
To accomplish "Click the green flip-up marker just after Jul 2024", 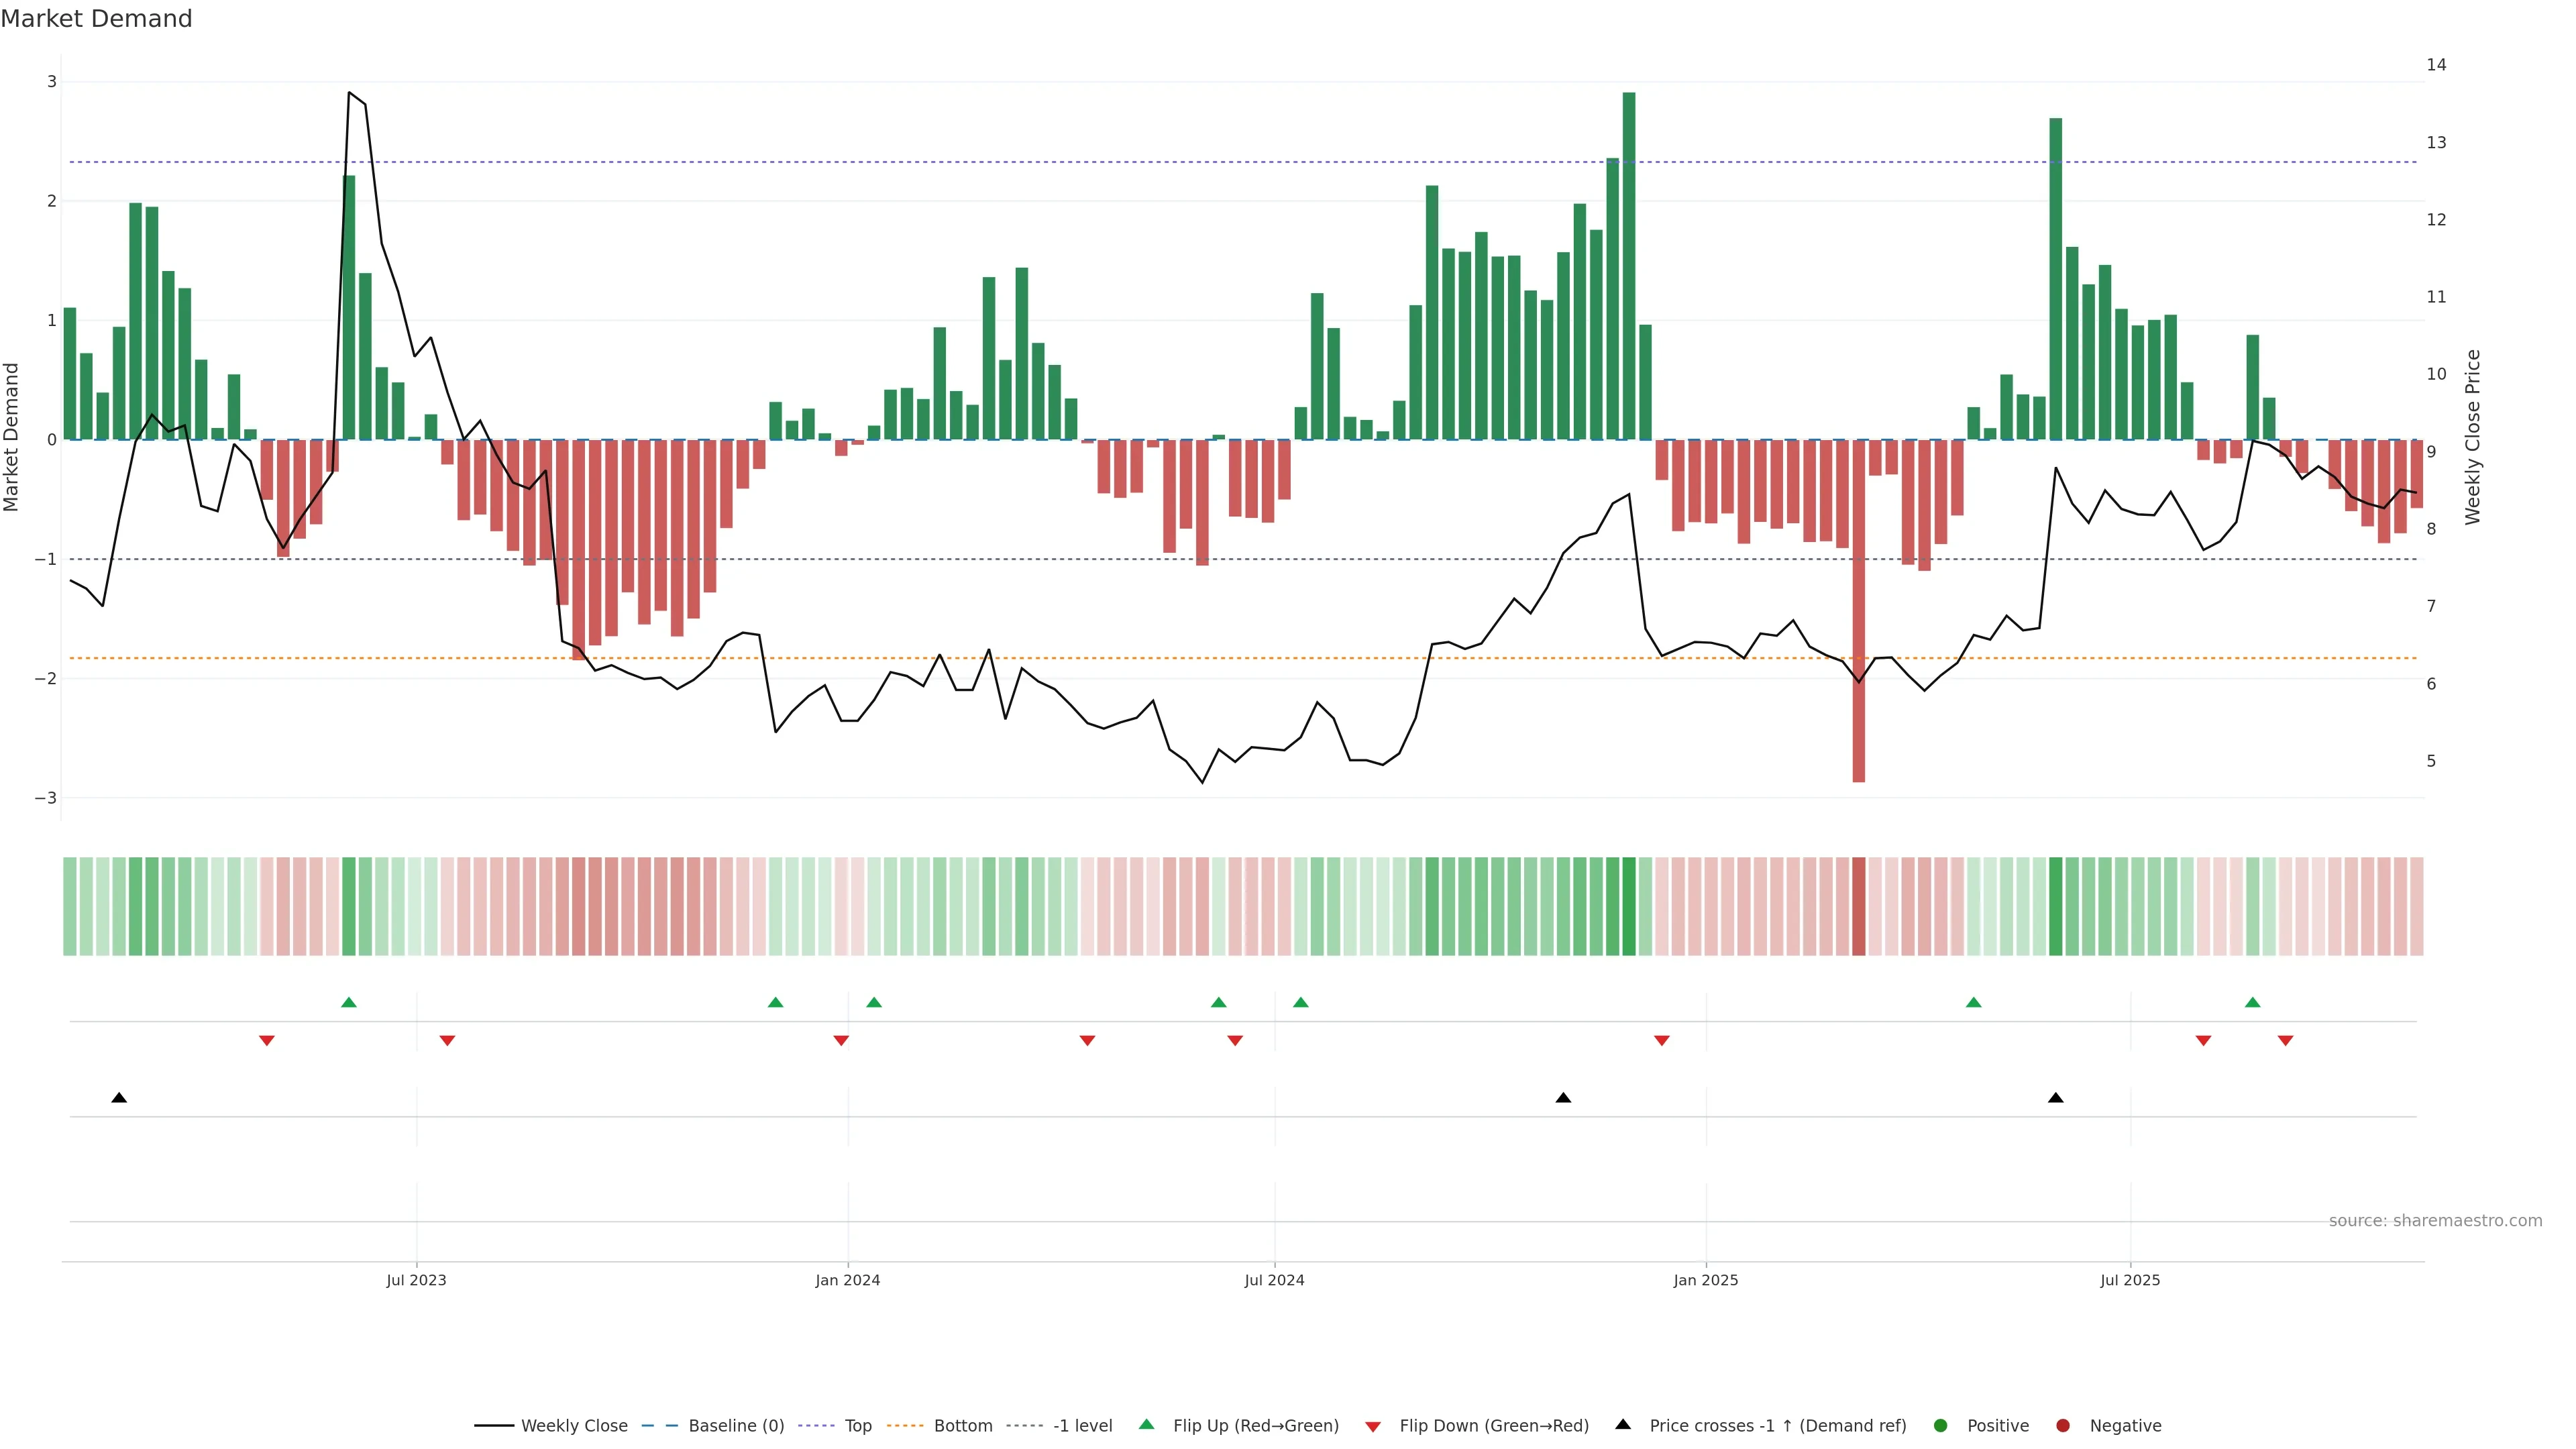I will pyautogui.click(x=1300, y=1003).
